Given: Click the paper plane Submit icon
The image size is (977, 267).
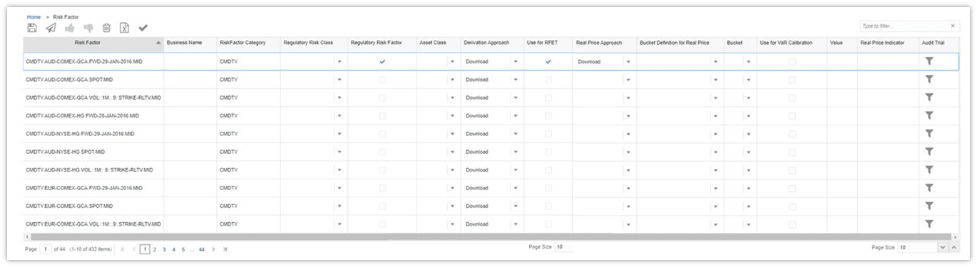Looking at the screenshot, I should (x=51, y=28).
